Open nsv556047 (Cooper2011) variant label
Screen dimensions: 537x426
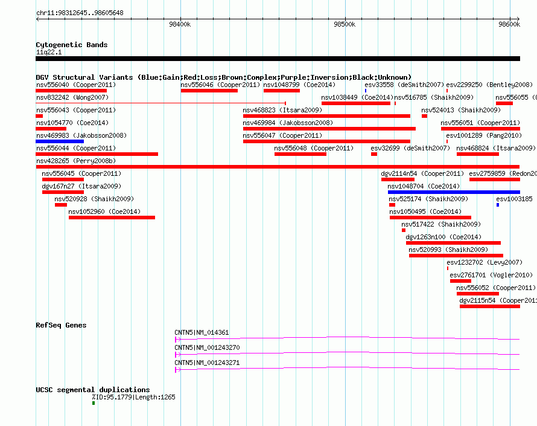click(282, 135)
